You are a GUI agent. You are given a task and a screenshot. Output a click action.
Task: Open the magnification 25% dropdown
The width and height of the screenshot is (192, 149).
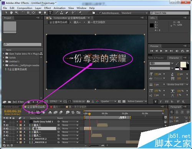click(56, 102)
